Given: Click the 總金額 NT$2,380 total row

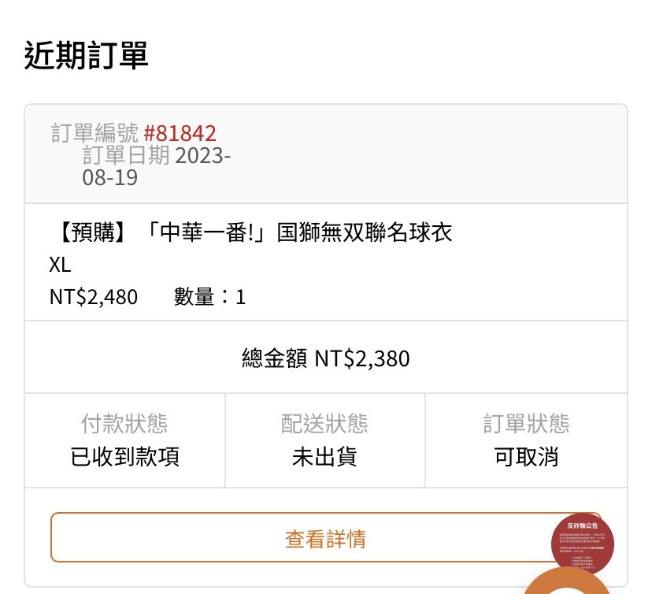Looking at the screenshot, I should (x=326, y=358).
